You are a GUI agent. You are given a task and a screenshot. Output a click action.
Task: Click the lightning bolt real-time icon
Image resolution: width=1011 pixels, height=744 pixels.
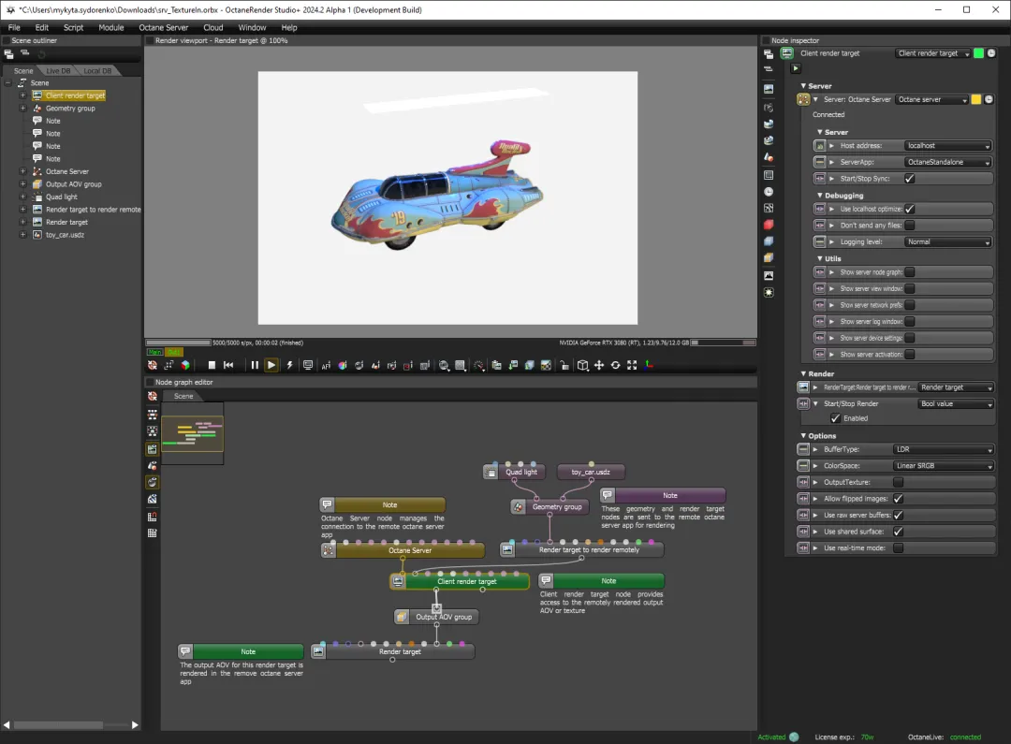point(289,365)
